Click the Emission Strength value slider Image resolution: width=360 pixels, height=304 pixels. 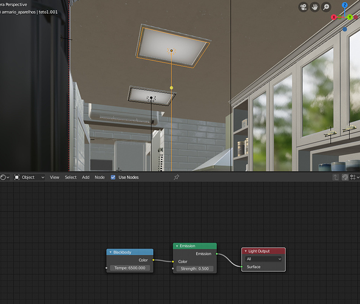coord(195,269)
